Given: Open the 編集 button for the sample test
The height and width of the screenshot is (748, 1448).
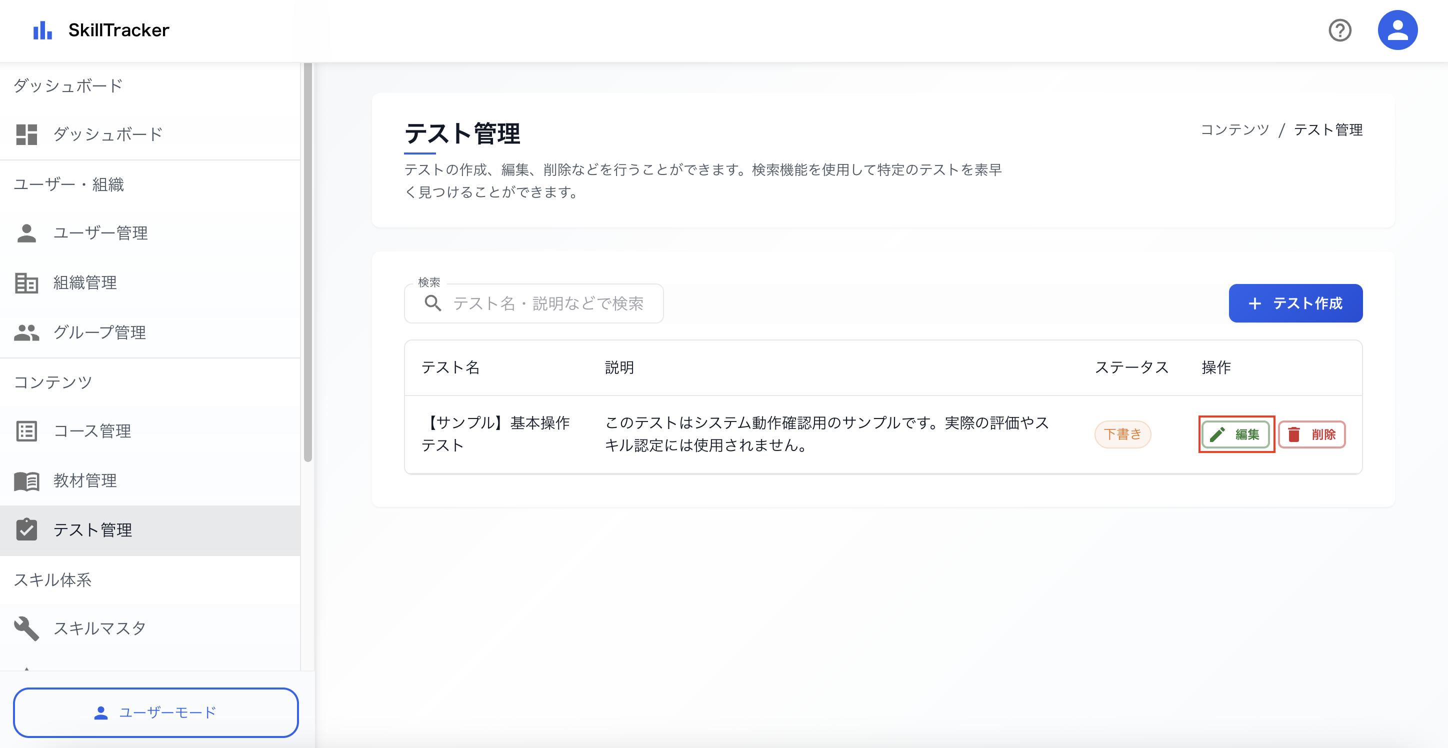Looking at the screenshot, I should [1236, 434].
